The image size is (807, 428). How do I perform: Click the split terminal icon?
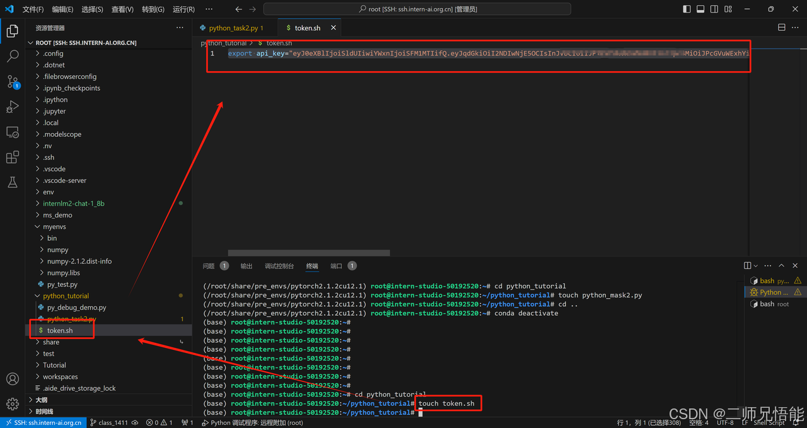(747, 265)
